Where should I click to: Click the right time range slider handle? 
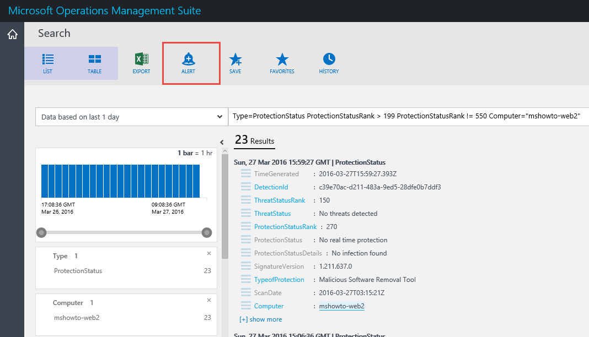(x=207, y=233)
